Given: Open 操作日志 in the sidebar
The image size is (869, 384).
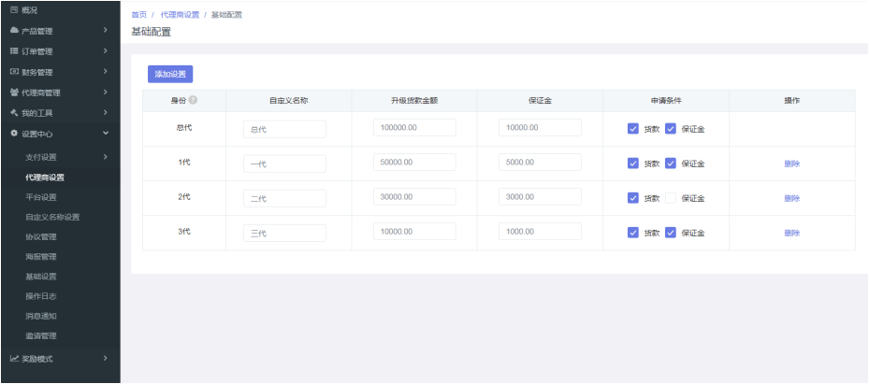Looking at the screenshot, I should [41, 295].
